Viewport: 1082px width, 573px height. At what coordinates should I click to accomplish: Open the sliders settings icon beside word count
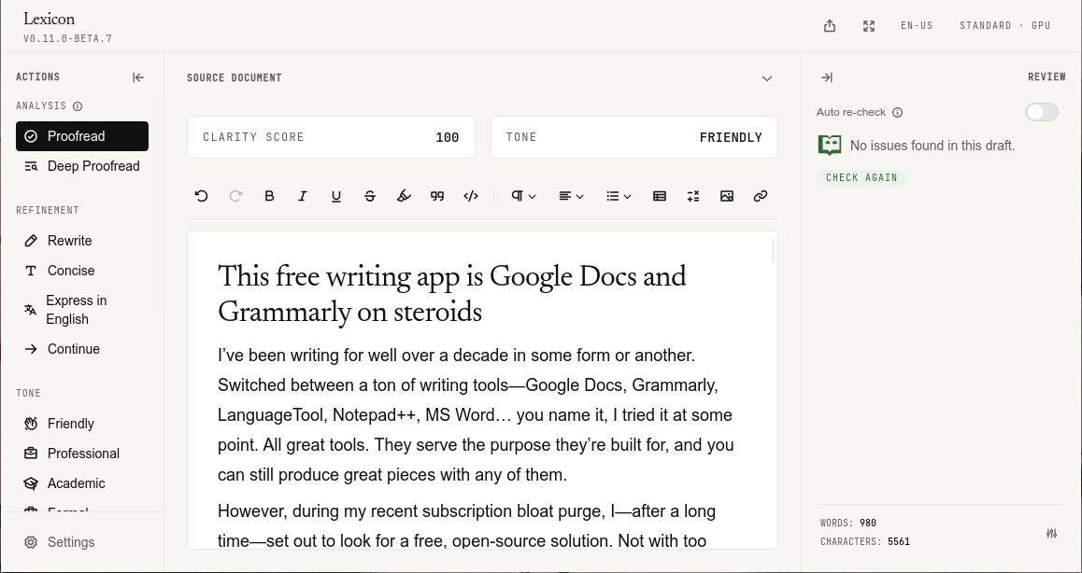[x=1052, y=534]
